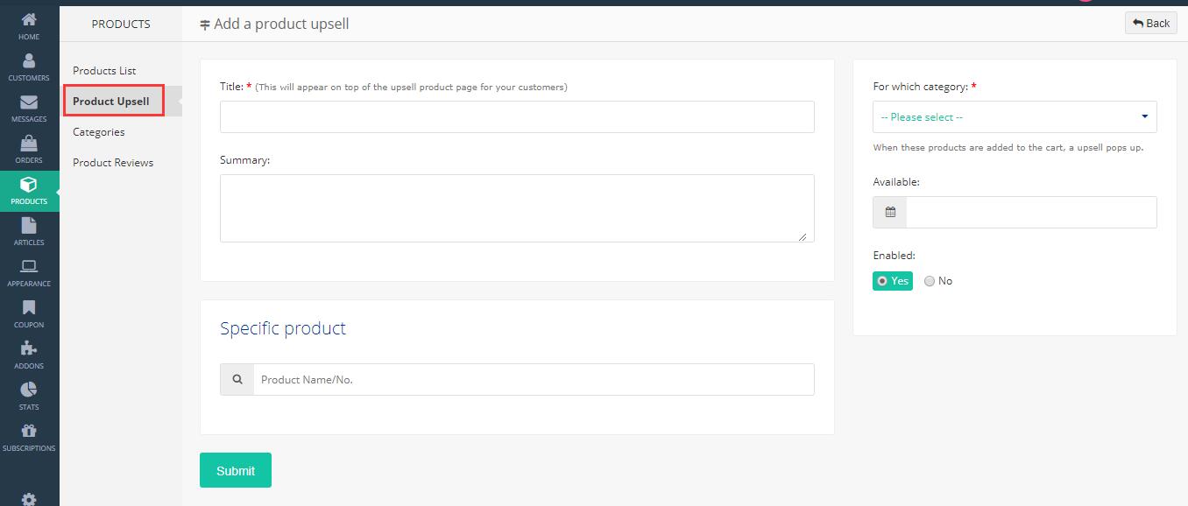1188x506 pixels.
Task: Click the Back button
Action: point(1150,24)
